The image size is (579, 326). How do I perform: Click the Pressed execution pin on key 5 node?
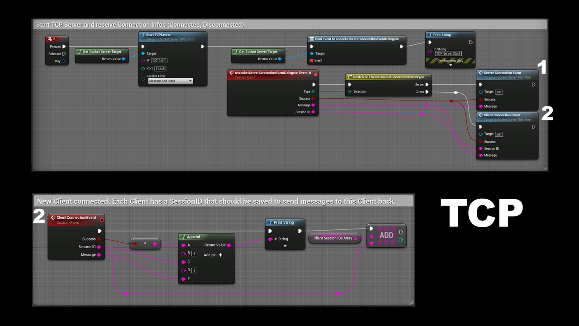coord(64,46)
